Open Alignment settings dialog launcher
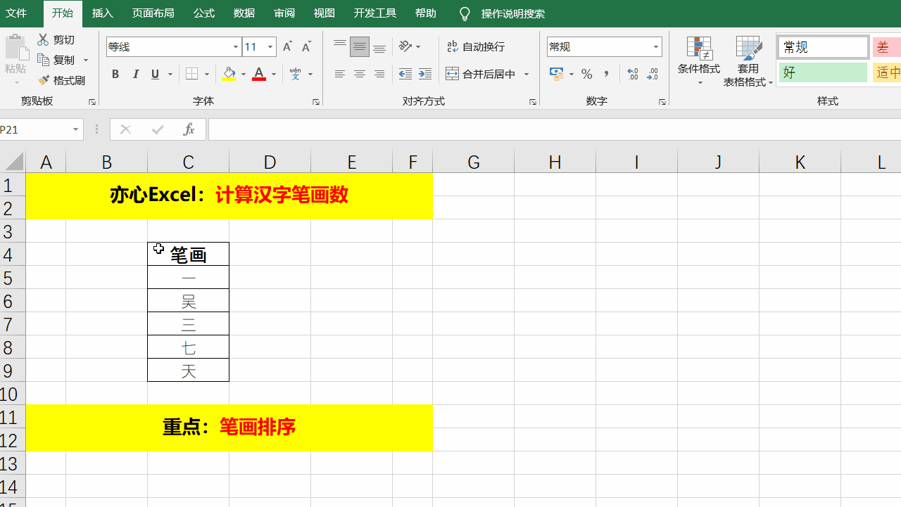The image size is (901, 507). (x=533, y=102)
